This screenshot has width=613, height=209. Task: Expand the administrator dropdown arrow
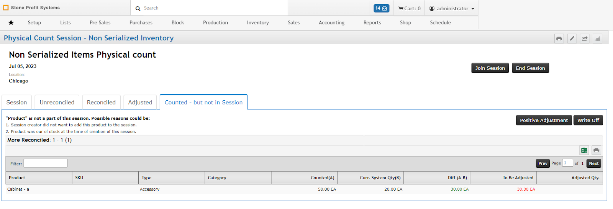pyautogui.click(x=473, y=9)
